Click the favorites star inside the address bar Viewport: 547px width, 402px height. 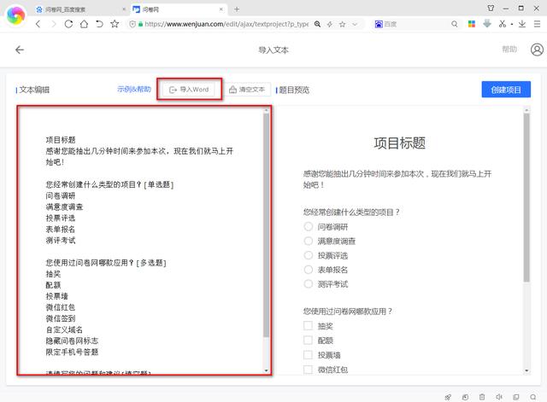343,24
